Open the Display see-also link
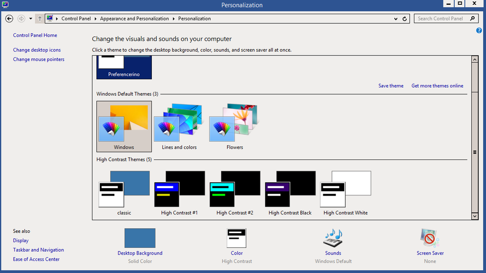The image size is (486, 273). pyautogui.click(x=21, y=240)
